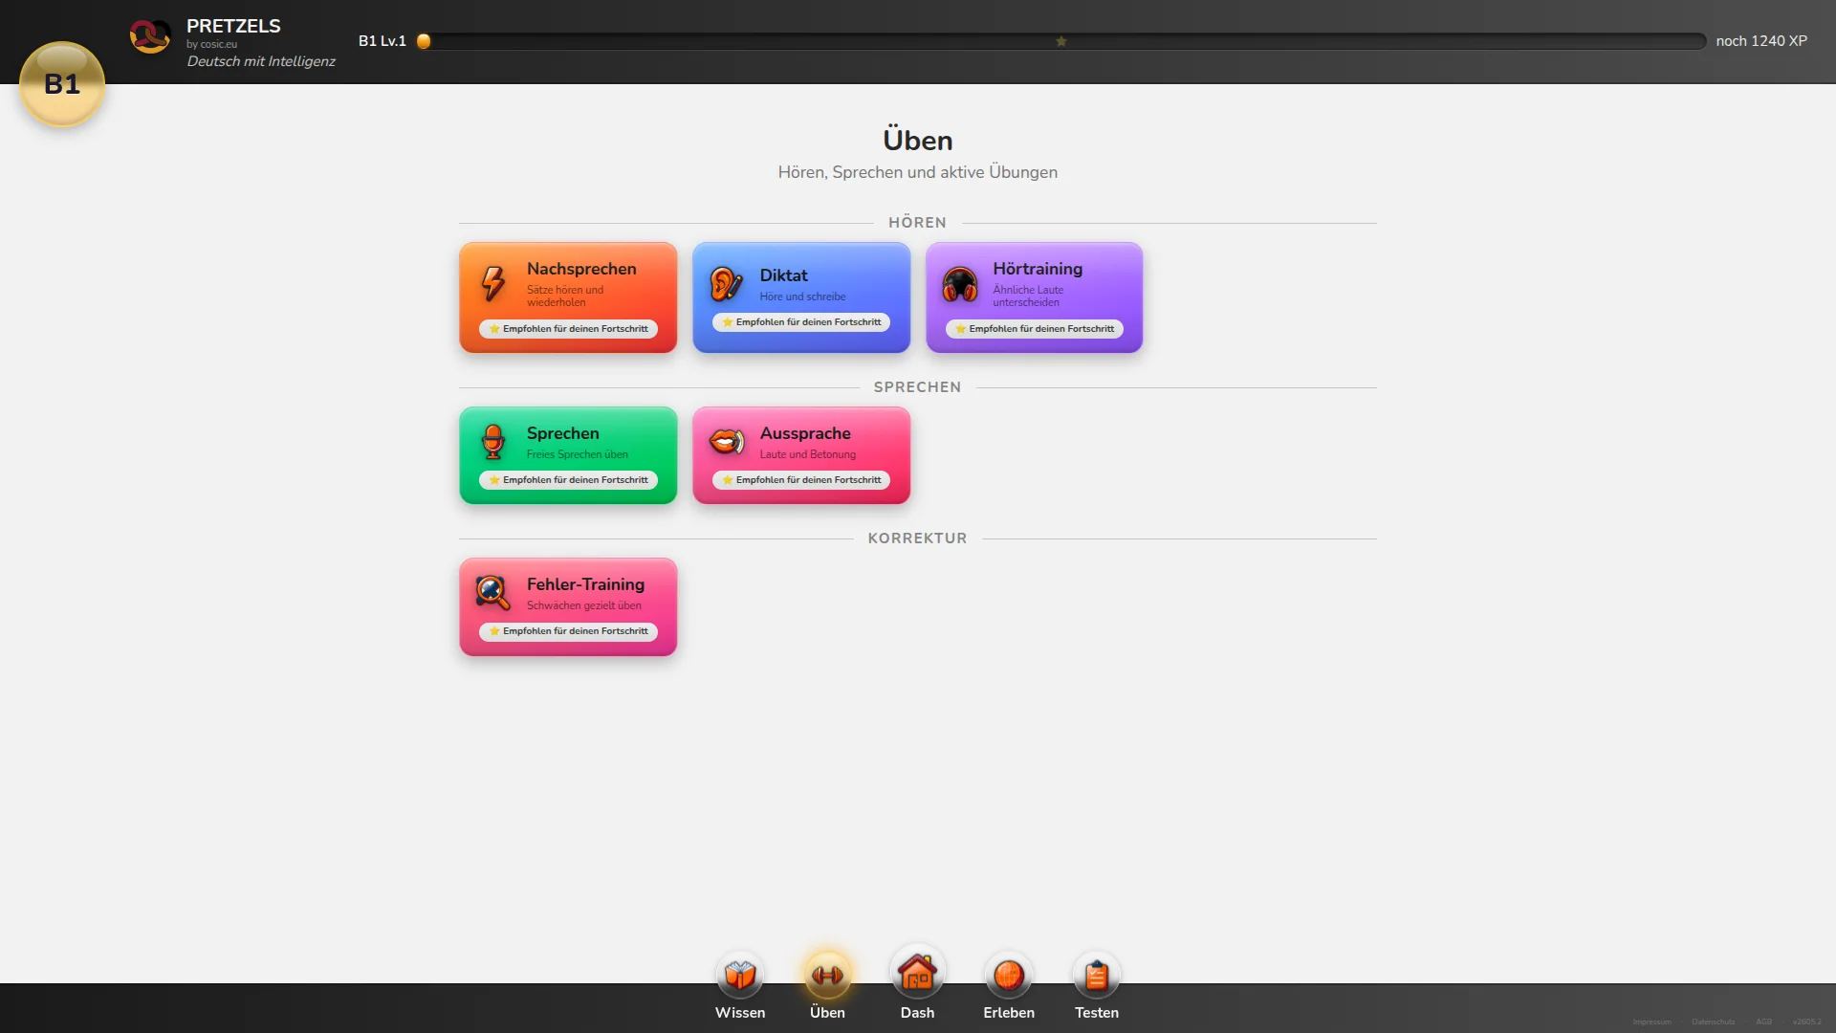Start the Sprechen exercise title
This screenshot has width=1836, height=1033.
click(x=562, y=433)
